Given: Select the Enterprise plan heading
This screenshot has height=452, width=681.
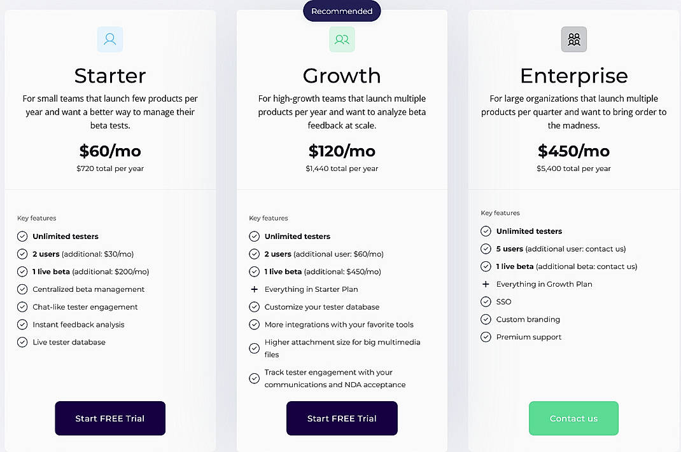Looking at the screenshot, I should [573, 76].
